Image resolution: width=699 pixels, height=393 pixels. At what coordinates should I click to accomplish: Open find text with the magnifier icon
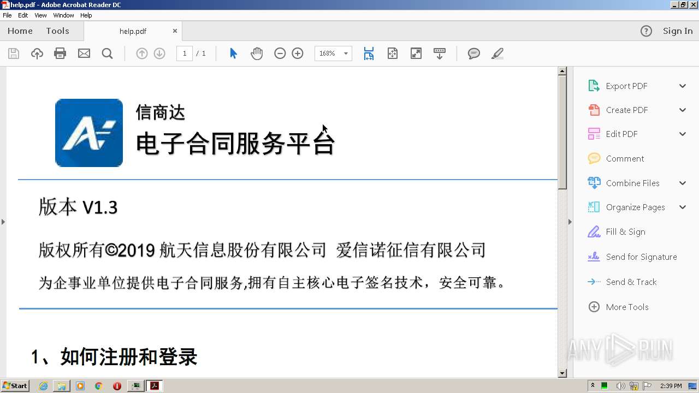(108, 53)
